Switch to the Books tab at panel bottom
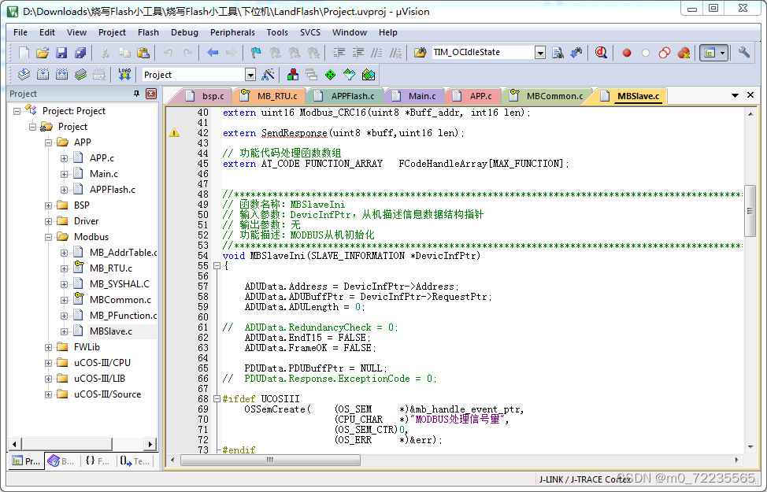 (x=61, y=461)
